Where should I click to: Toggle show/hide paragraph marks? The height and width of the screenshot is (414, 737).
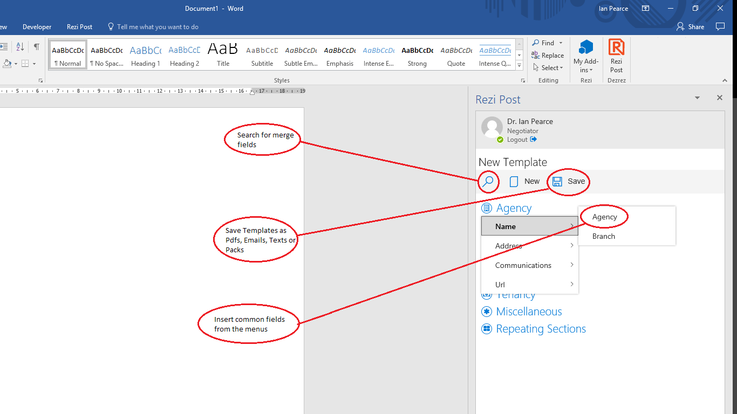(36, 47)
